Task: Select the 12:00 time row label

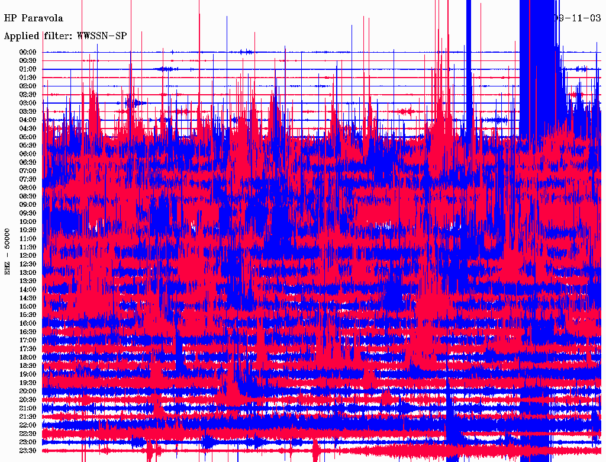Action: (28, 256)
